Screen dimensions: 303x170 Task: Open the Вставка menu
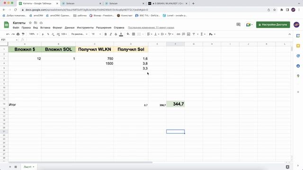(45, 27)
